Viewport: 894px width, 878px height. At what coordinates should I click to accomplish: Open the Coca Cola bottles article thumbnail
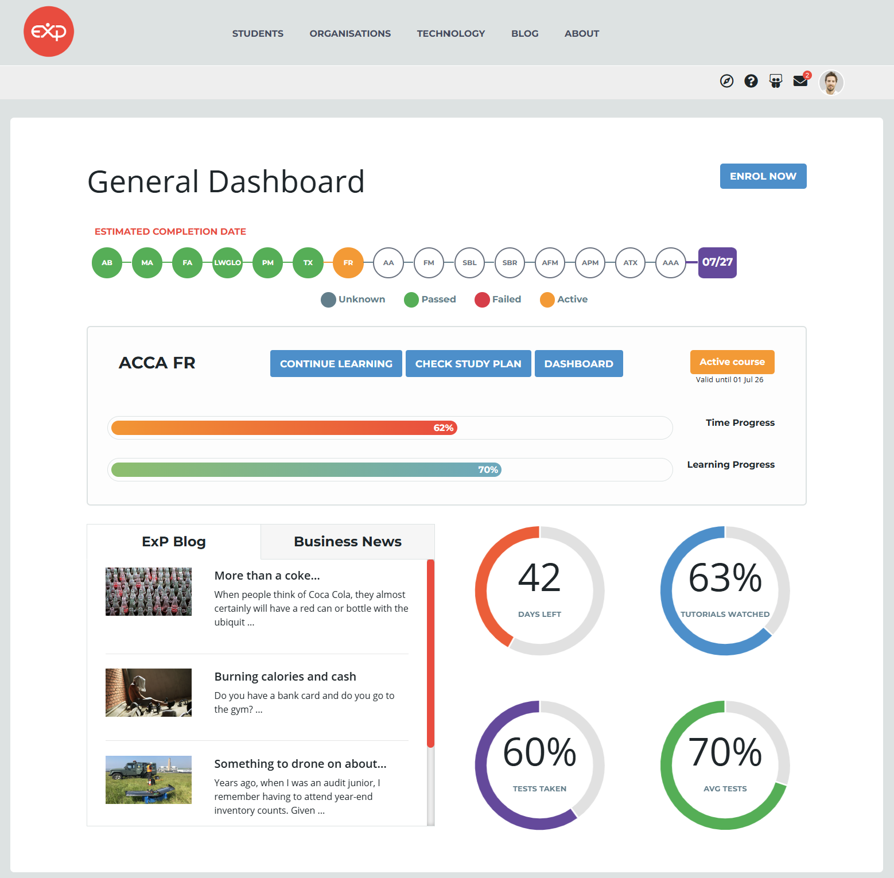point(148,592)
